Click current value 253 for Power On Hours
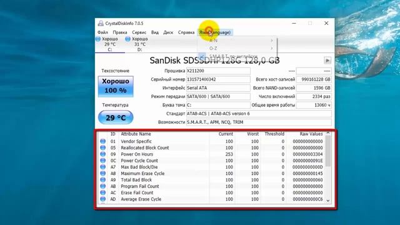The width and height of the screenshot is (400, 225). (x=229, y=154)
